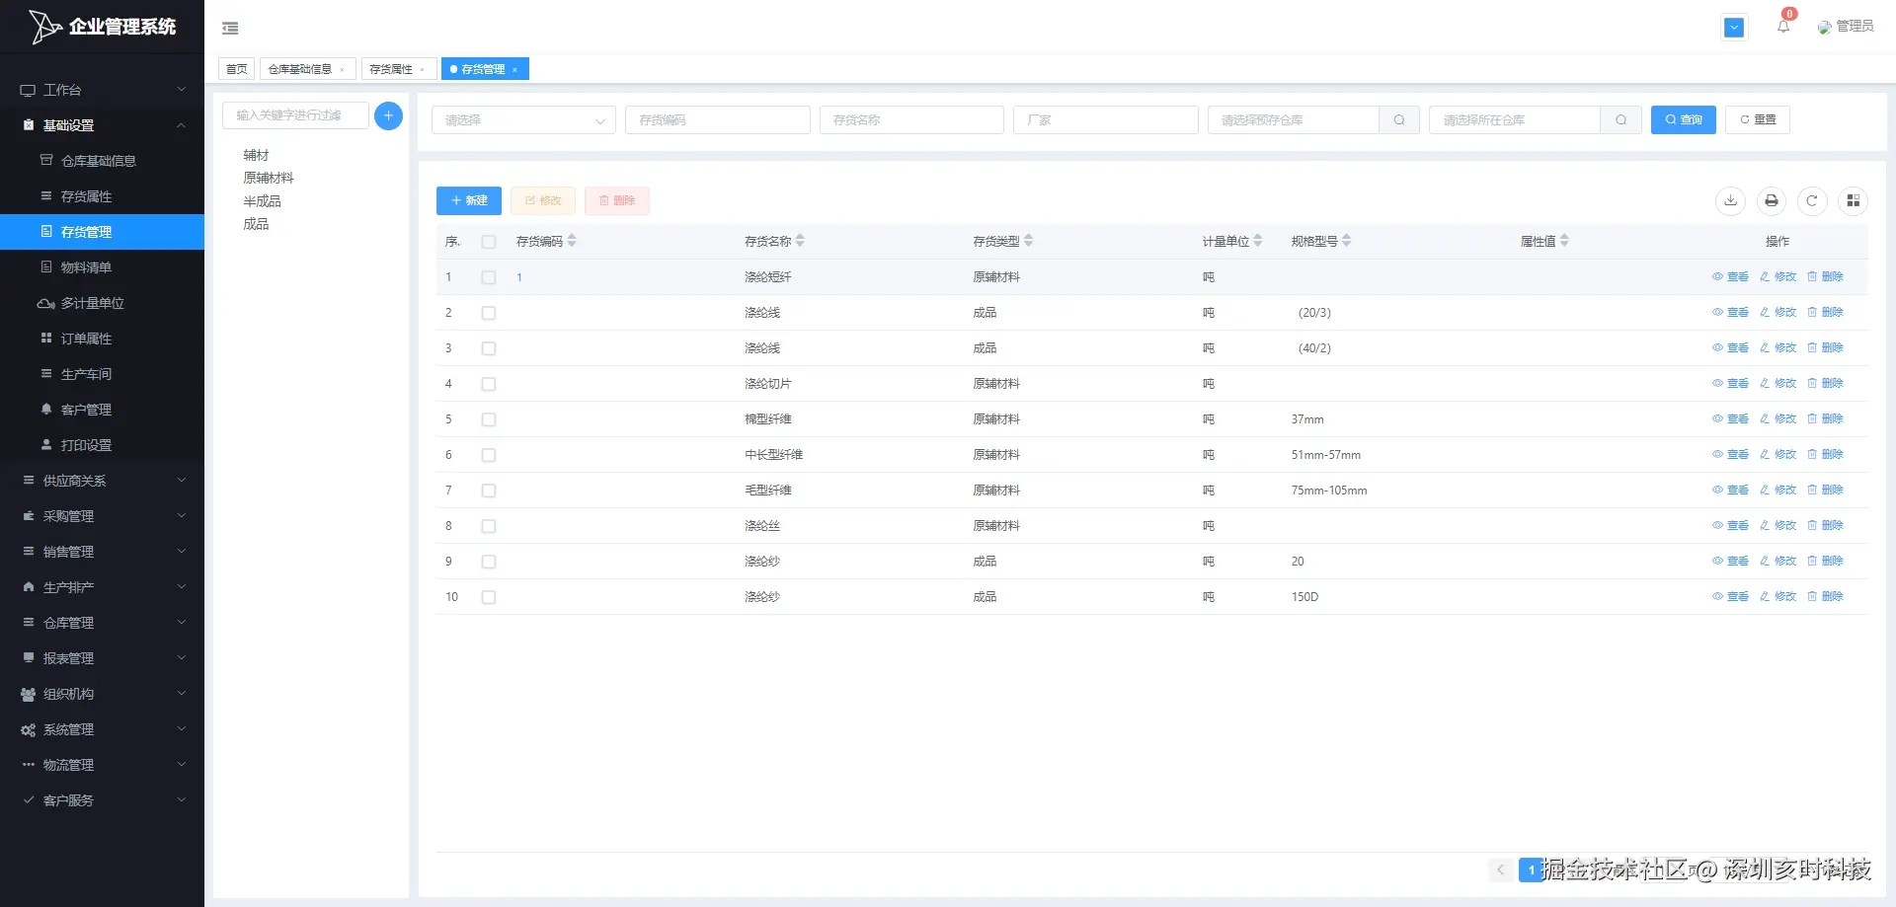This screenshot has height=907, width=1896.
Task: Check the row 4 涤纶切片 checkbox
Action: [x=489, y=384]
